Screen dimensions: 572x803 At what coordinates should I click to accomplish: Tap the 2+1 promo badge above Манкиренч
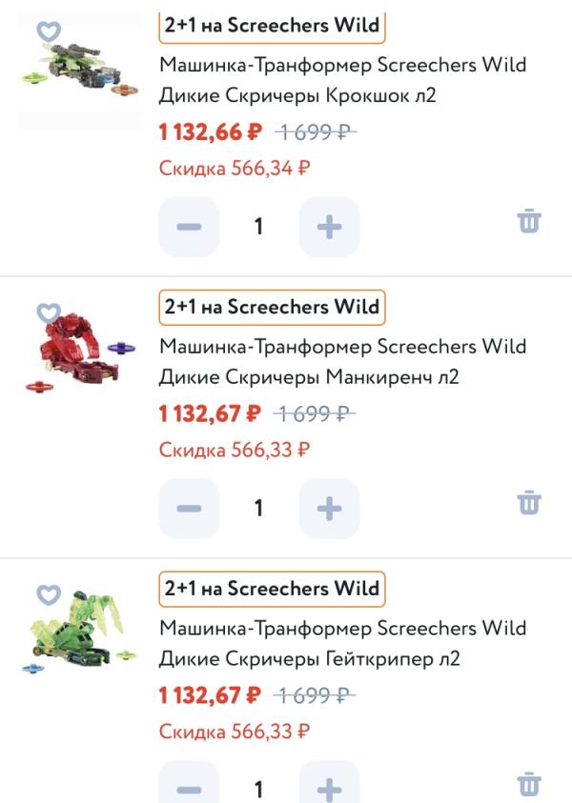click(272, 307)
